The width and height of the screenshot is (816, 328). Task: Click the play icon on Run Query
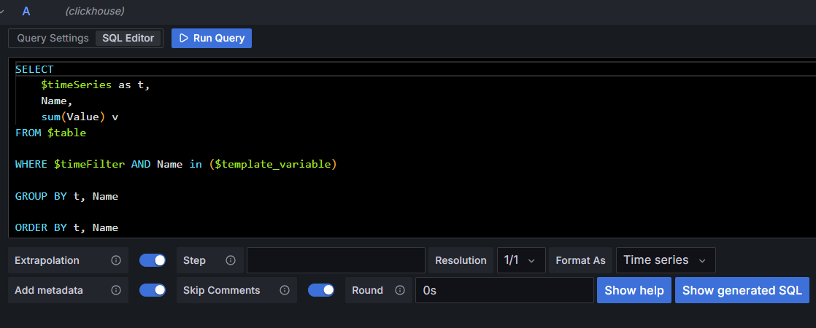point(184,38)
